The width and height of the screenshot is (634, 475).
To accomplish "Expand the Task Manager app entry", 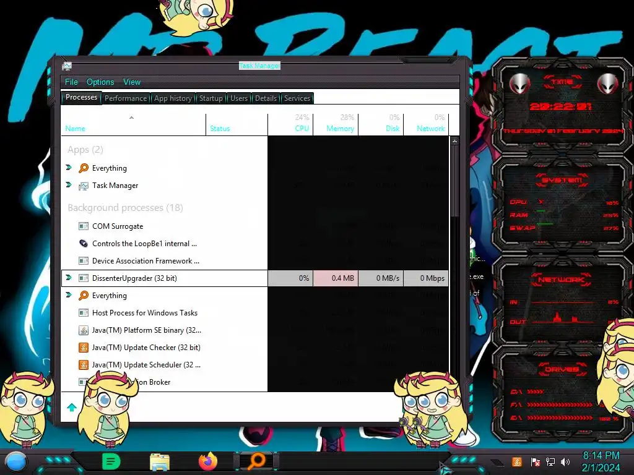I will [69, 184].
